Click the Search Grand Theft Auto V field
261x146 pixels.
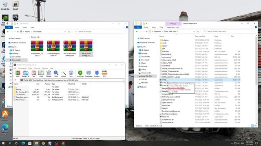point(229,31)
